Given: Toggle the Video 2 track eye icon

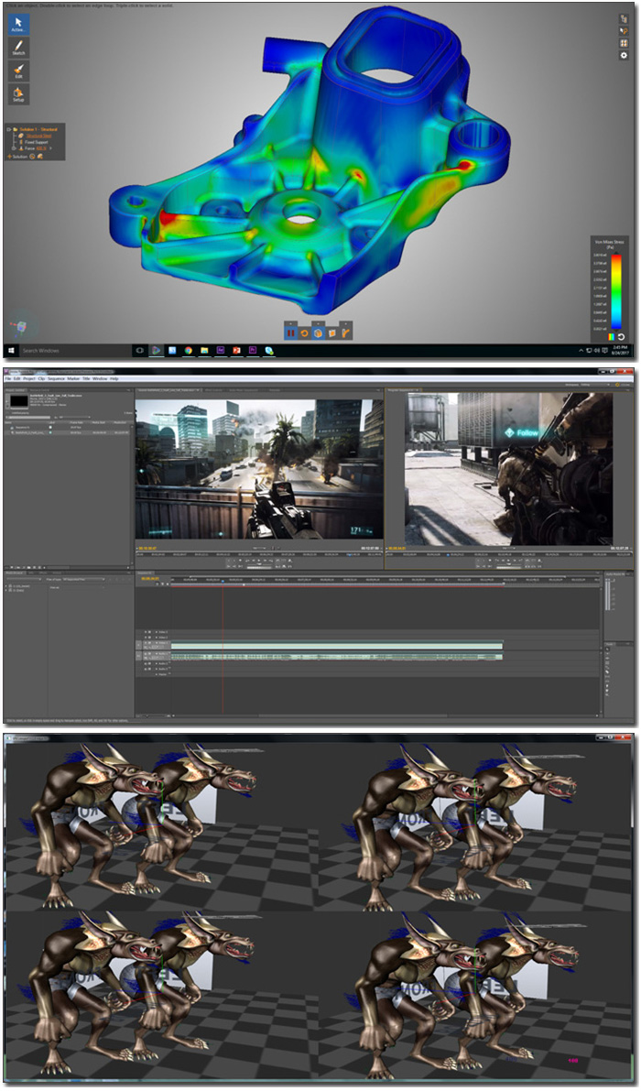Looking at the screenshot, I should coord(146,638).
